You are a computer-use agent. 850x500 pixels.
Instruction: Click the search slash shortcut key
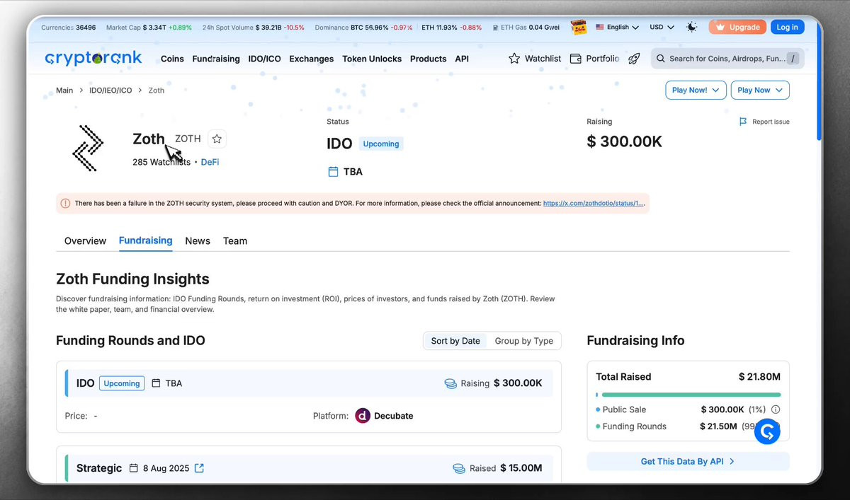[x=793, y=59]
